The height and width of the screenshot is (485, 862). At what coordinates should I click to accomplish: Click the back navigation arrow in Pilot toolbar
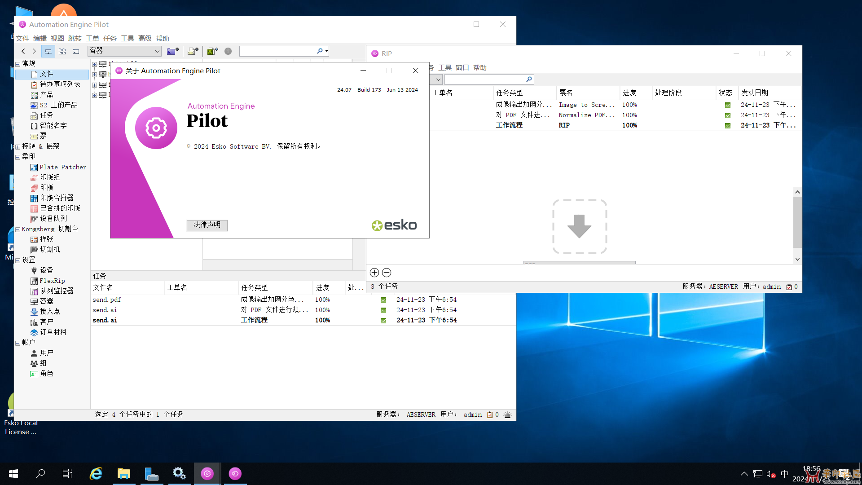(23, 52)
